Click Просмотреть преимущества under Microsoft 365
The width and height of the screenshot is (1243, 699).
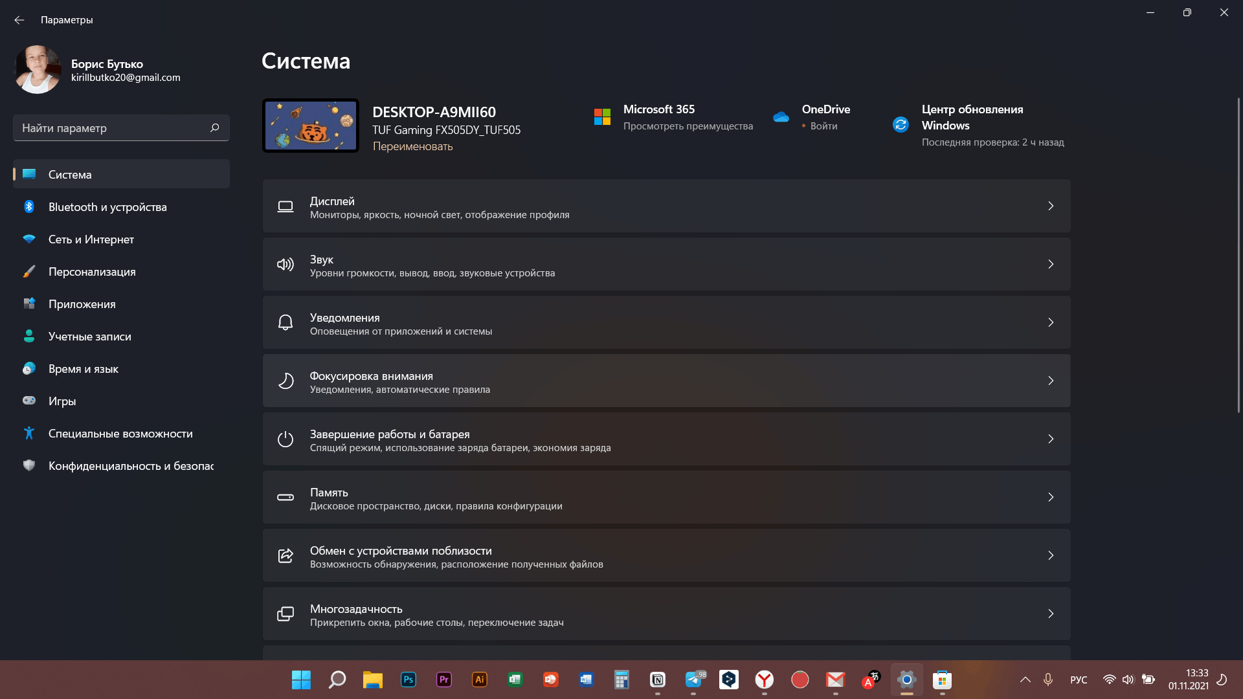point(688,126)
